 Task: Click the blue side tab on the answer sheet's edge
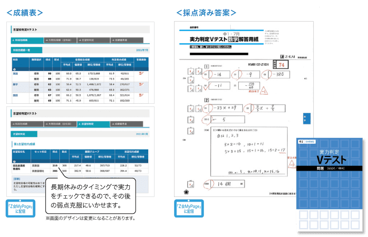(306, 118)
